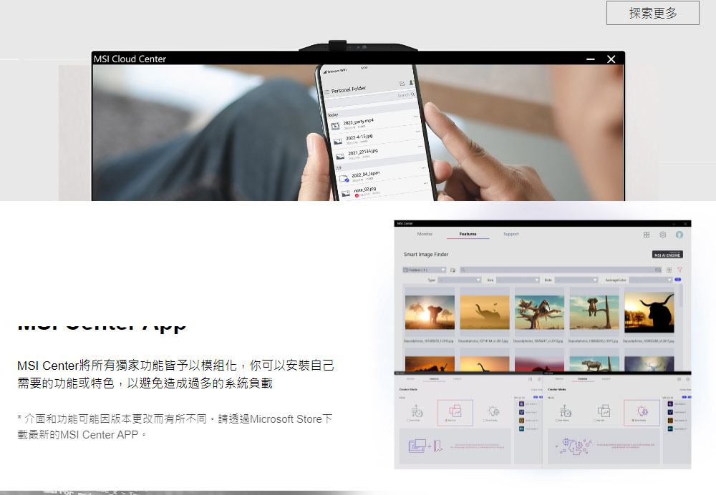Uncheck the red checked box in left Creator Mode window
The height and width of the screenshot is (495, 716).
coord(446,420)
